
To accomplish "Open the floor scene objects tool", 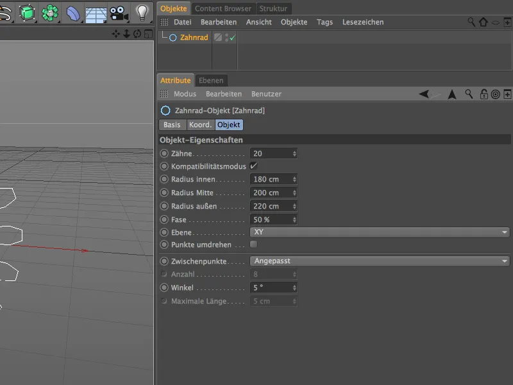I will pyautogui.click(x=96, y=14).
